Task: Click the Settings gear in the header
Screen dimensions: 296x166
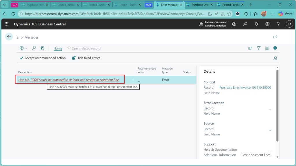Action: point(267,24)
